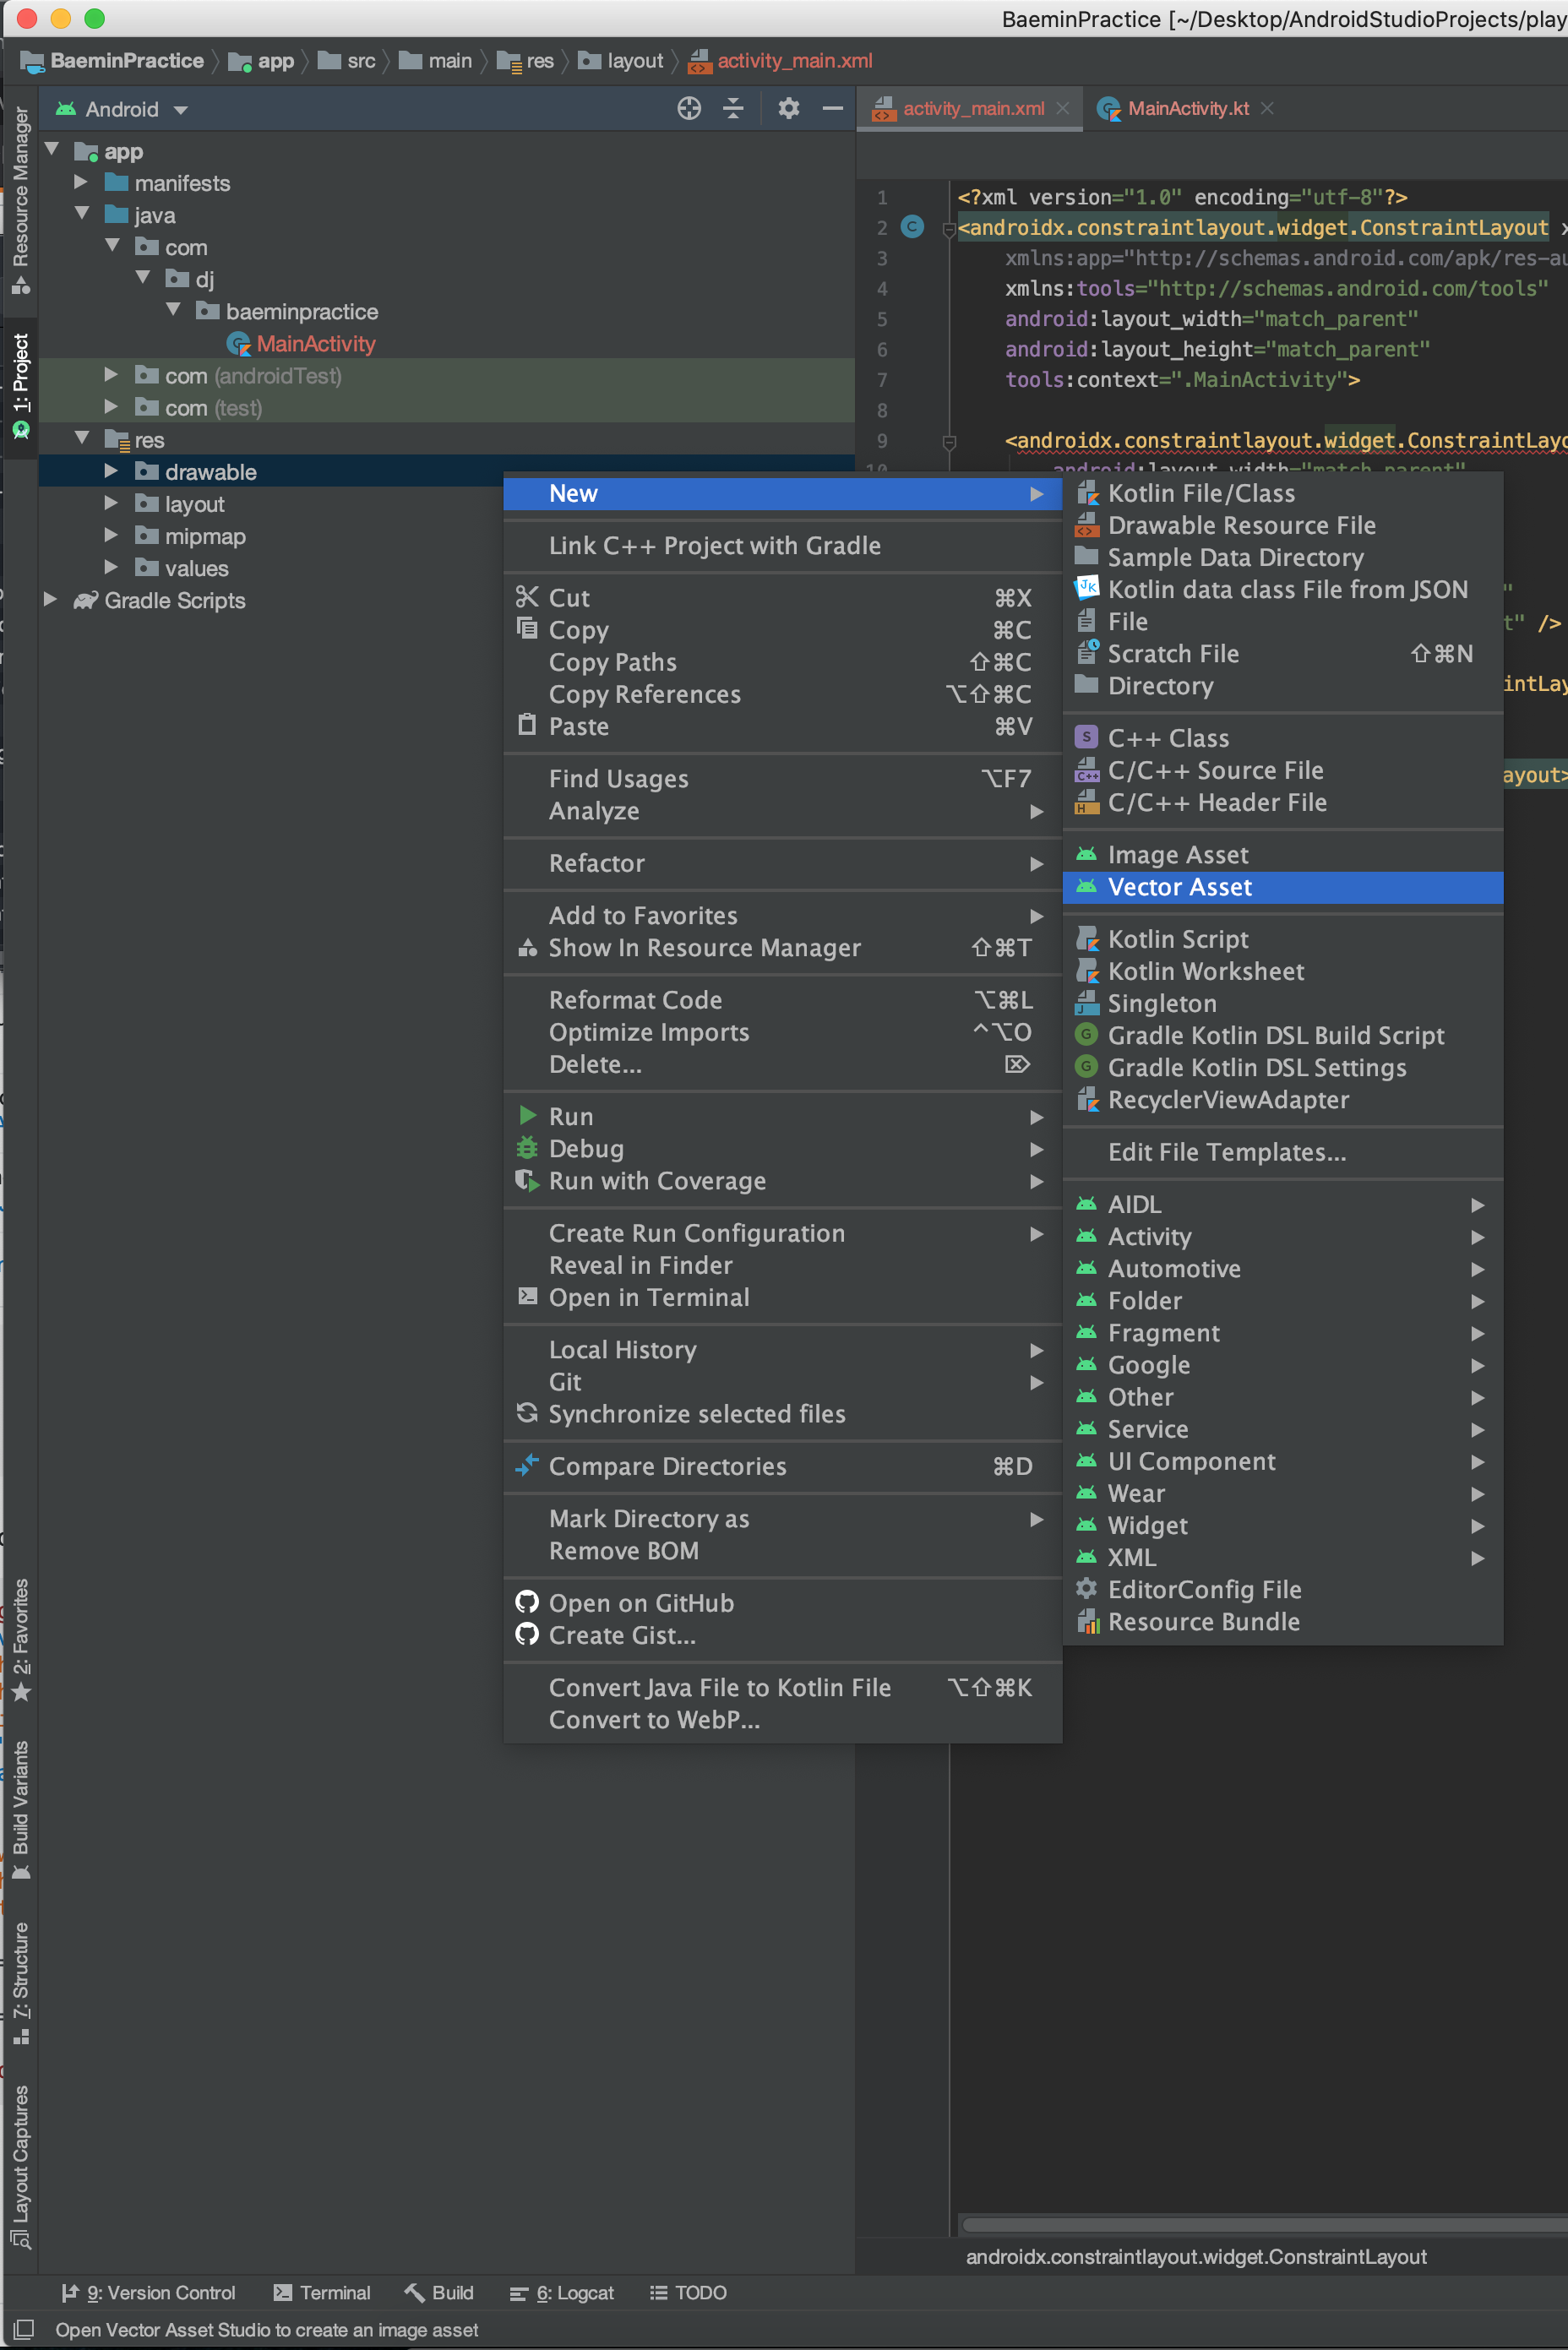Hide Project panel with minus icon
The width and height of the screenshot is (1568, 2350).
coord(833,109)
